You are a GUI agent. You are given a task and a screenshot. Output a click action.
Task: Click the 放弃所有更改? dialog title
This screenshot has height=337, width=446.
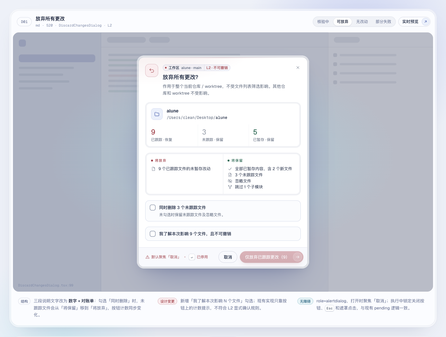pyautogui.click(x=181, y=77)
